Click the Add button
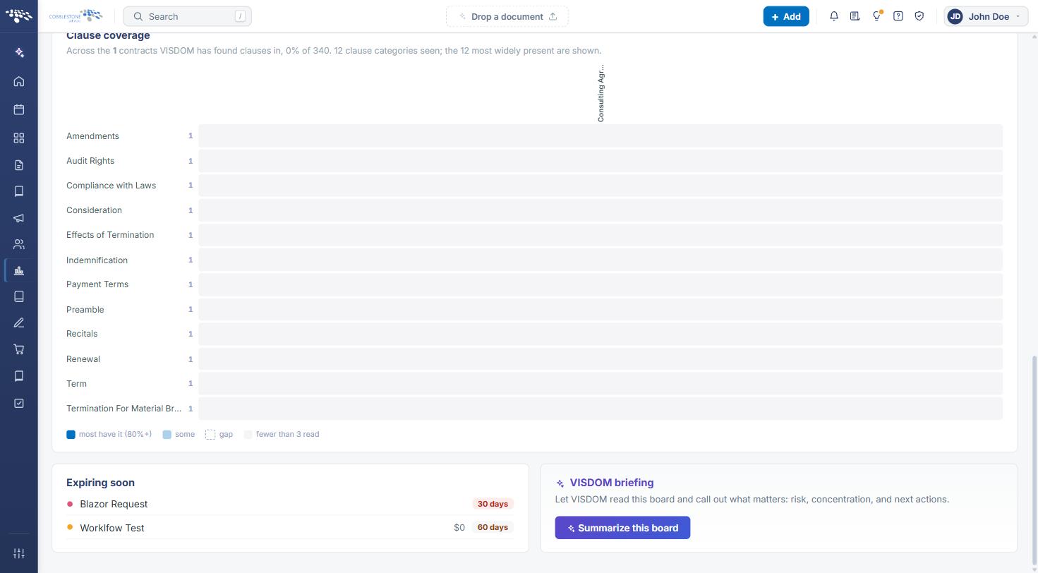The height and width of the screenshot is (573, 1038). (786, 16)
